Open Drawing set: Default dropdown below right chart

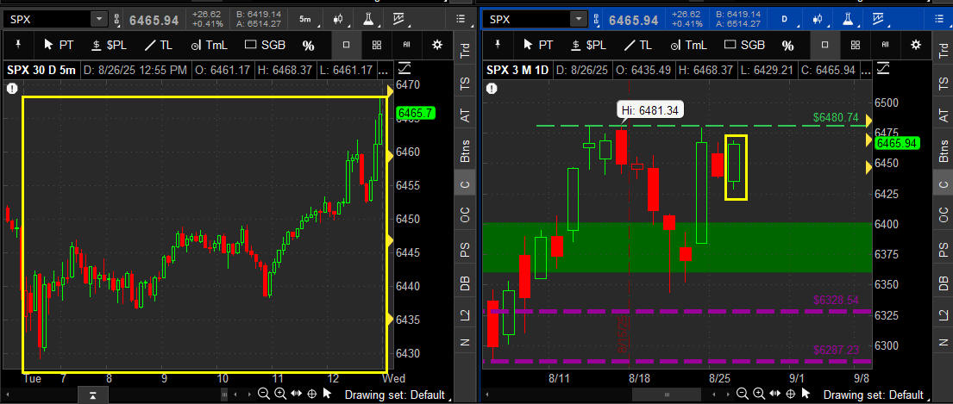pos(874,395)
